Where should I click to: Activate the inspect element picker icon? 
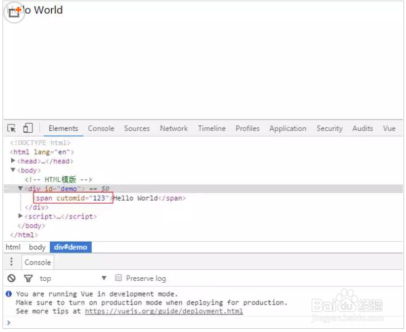pos(11,128)
